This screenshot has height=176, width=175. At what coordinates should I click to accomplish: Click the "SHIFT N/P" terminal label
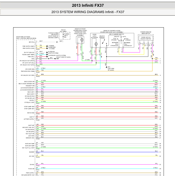click(x=31, y=125)
